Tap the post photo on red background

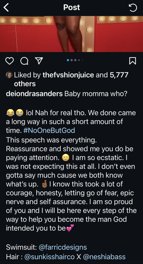(72, 34)
